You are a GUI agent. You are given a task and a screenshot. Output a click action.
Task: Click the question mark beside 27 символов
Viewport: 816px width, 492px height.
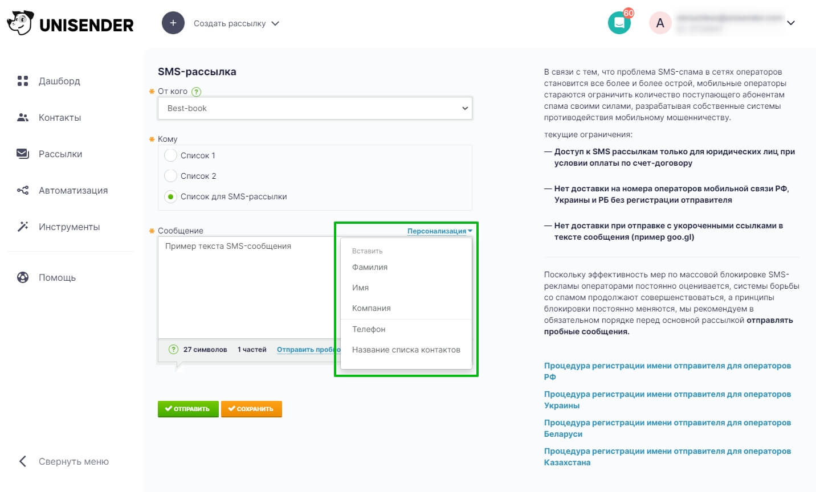pyautogui.click(x=173, y=350)
